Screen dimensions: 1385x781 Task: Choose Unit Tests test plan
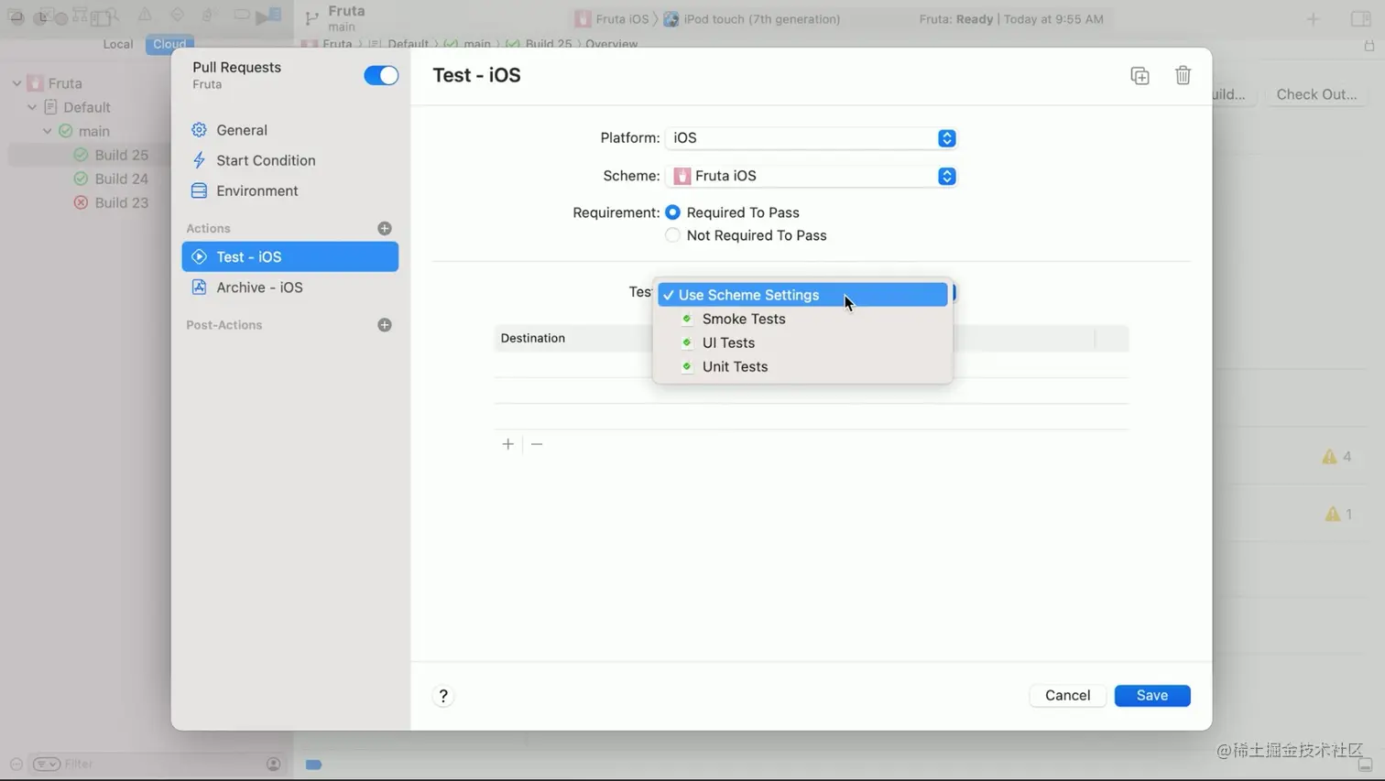click(x=802, y=366)
